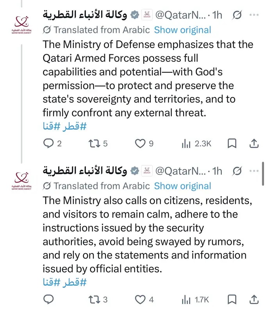The image size is (266, 313).
Task: Open the Grok icon on the first post
Action: coord(237,15)
